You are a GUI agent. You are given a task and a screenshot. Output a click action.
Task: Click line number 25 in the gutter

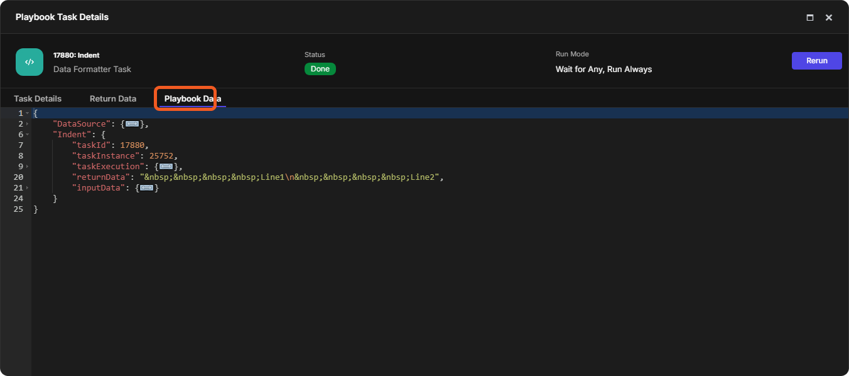18,209
